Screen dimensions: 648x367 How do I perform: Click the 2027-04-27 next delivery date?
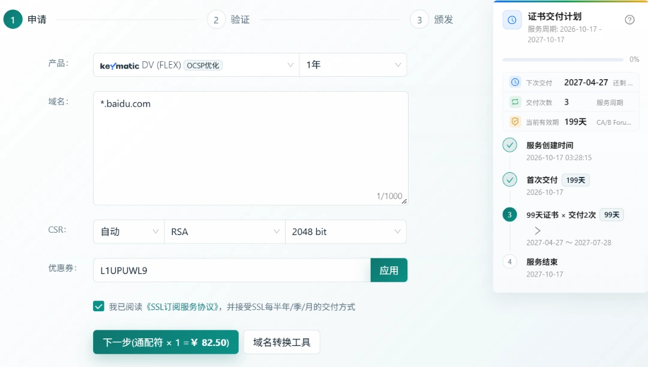pyautogui.click(x=586, y=82)
